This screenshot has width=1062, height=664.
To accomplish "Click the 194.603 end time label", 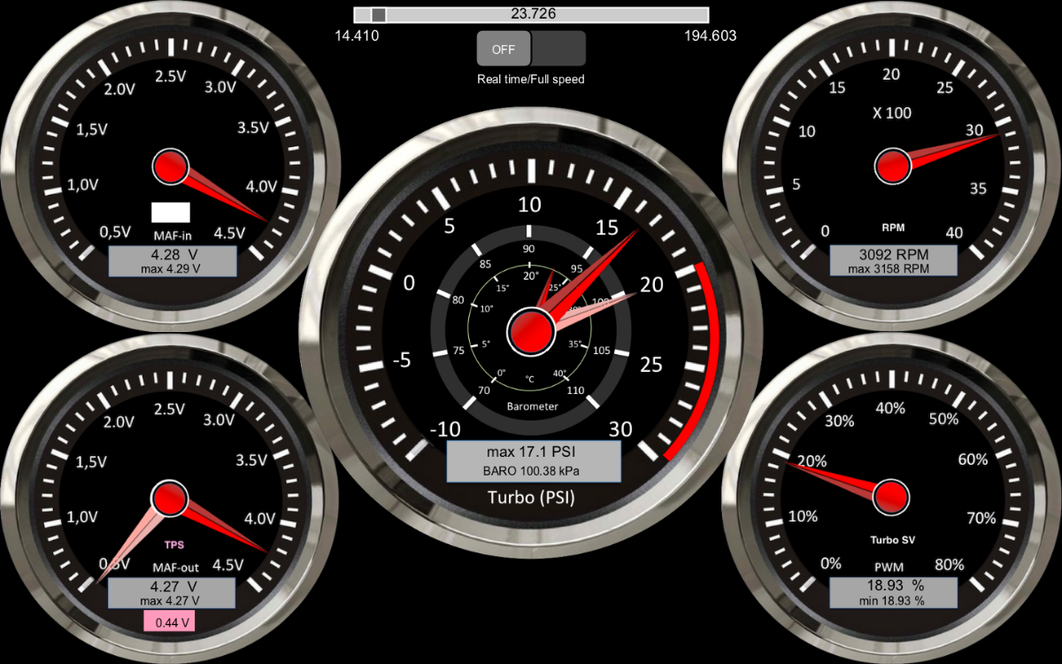I will click(x=711, y=36).
